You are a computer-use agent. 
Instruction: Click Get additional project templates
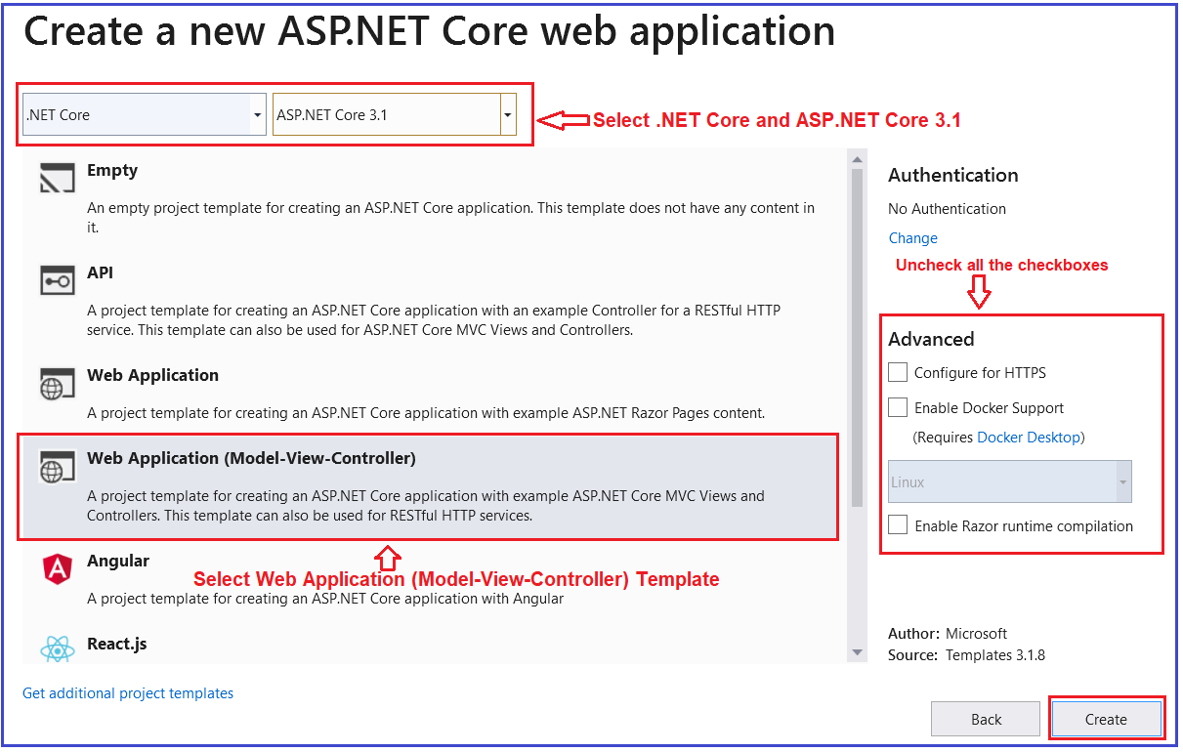click(127, 693)
